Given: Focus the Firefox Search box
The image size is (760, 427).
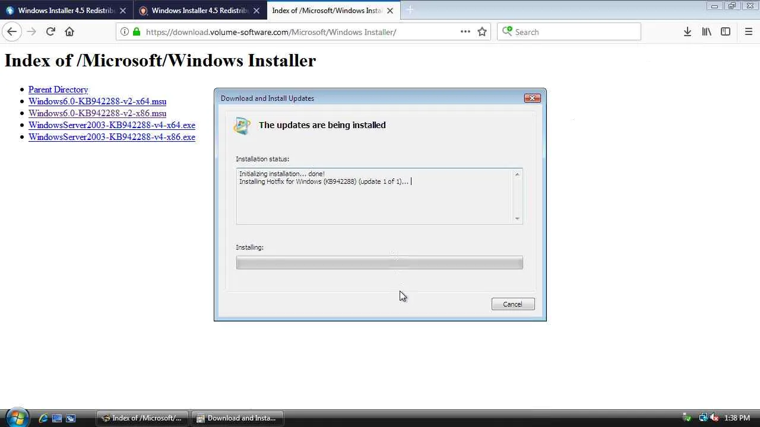Looking at the screenshot, I should tap(569, 32).
